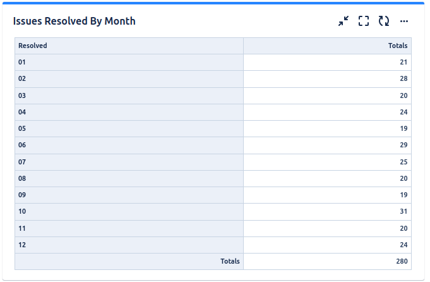
Task: Click the Issues Resolved By Month title
Action: pyautogui.click(x=75, y=21)
